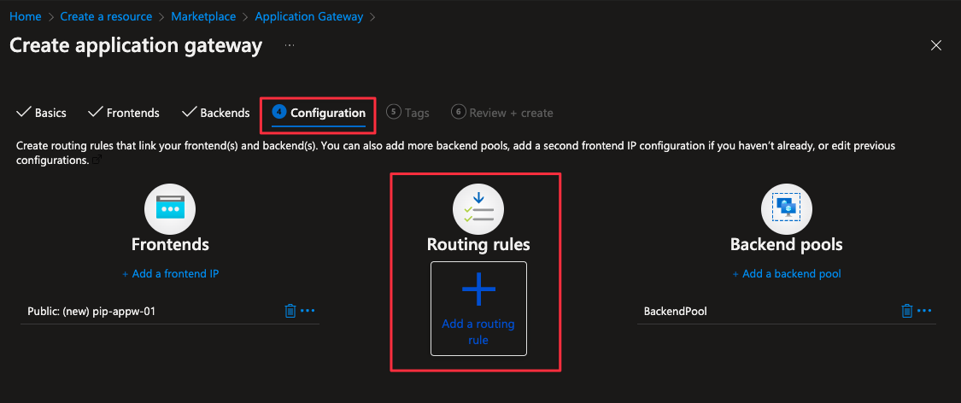Open more options for pip-appw-01 frontend

[x=308, y=311]
